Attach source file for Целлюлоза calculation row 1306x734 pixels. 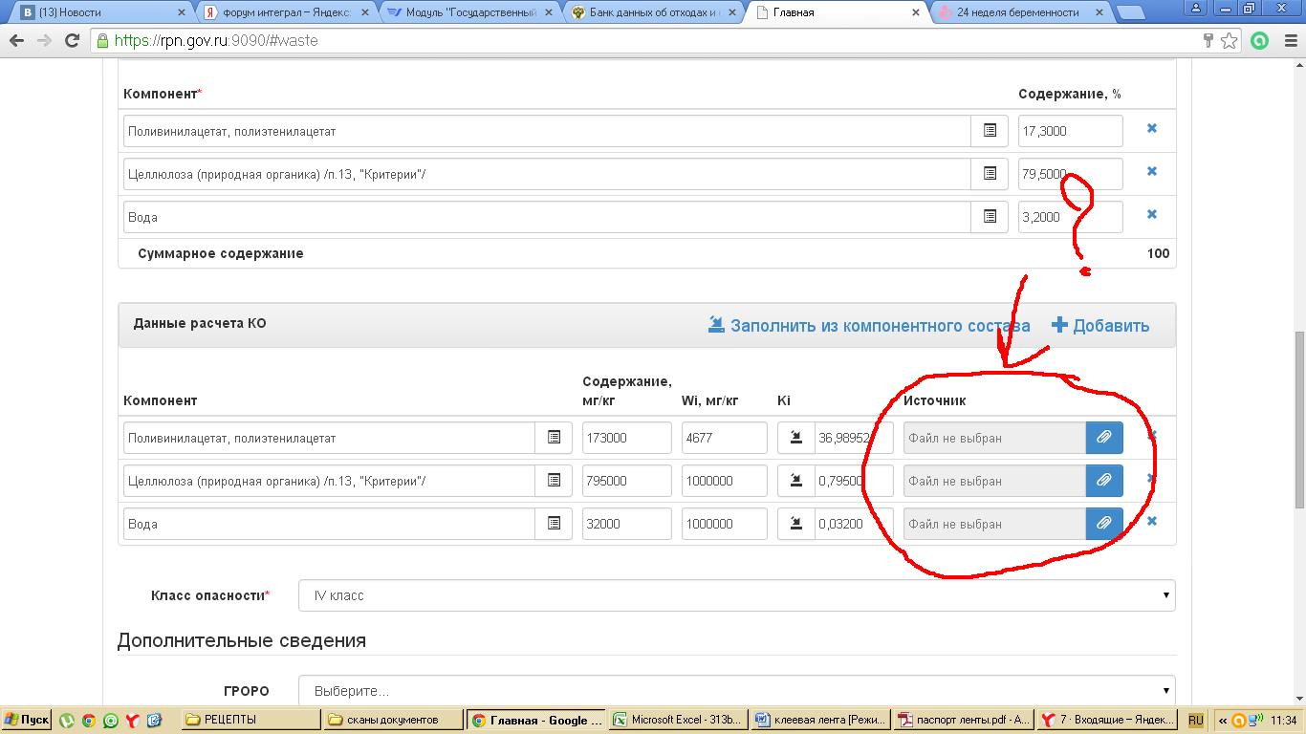click(x=1103, y=481)
